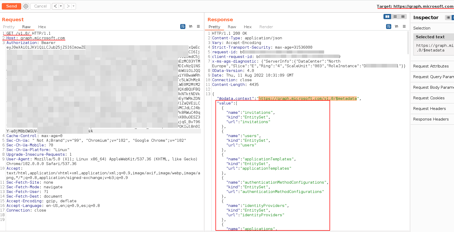Open the Render tab in Response panel

coord(266,27)
